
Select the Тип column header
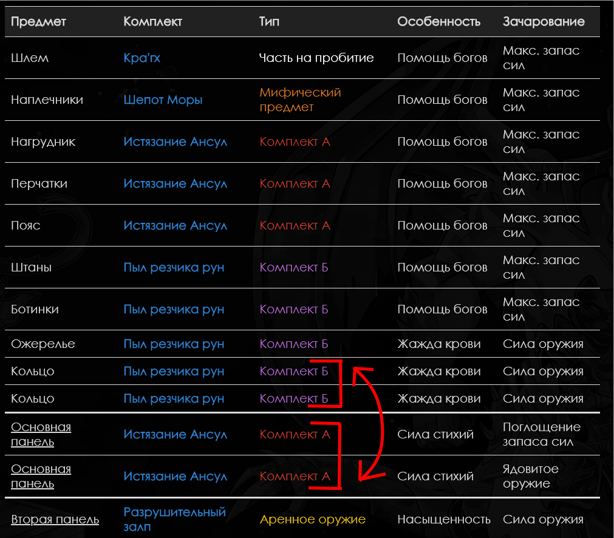pos(270,21)
